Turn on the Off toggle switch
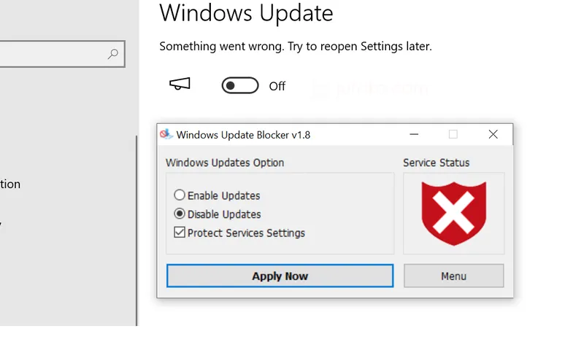584x339 pixels. tap(240, 86)
